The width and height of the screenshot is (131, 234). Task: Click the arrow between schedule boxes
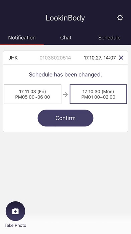(x=65, y=94)
